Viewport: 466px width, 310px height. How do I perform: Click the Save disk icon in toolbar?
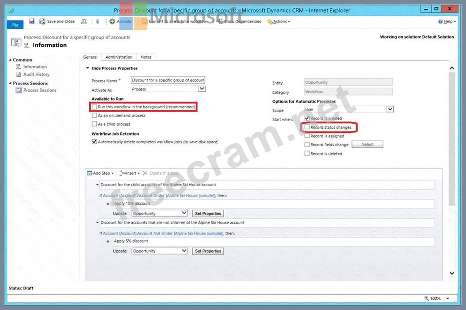pyautogui.click(x=31, y=21)
